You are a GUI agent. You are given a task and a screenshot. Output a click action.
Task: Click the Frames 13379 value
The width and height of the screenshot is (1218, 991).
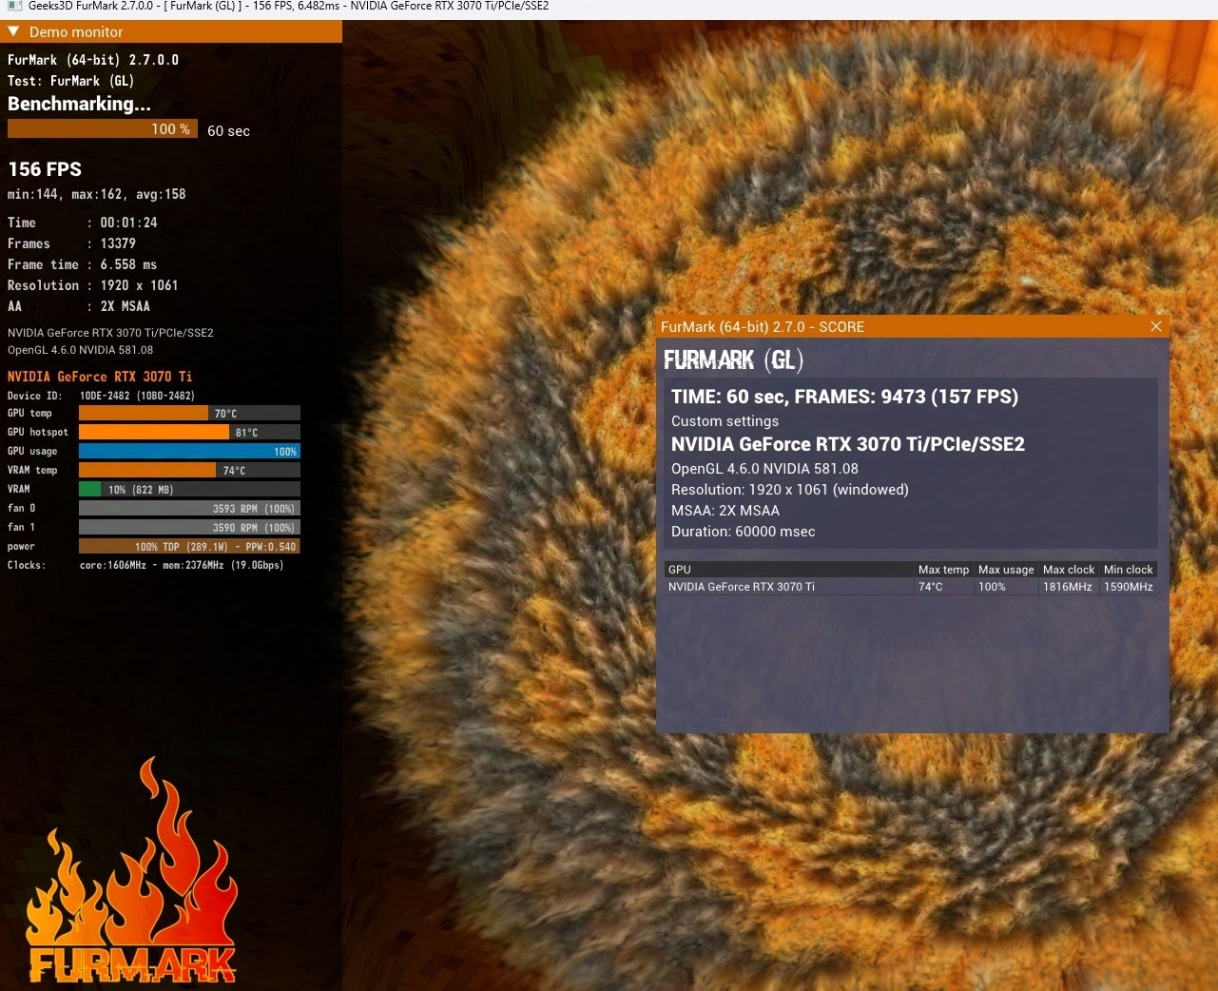(x=118, y=243)
